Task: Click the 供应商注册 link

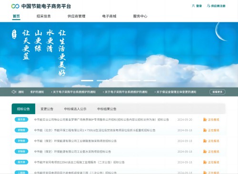Action: pyautogui.click(x=218, y=6)
